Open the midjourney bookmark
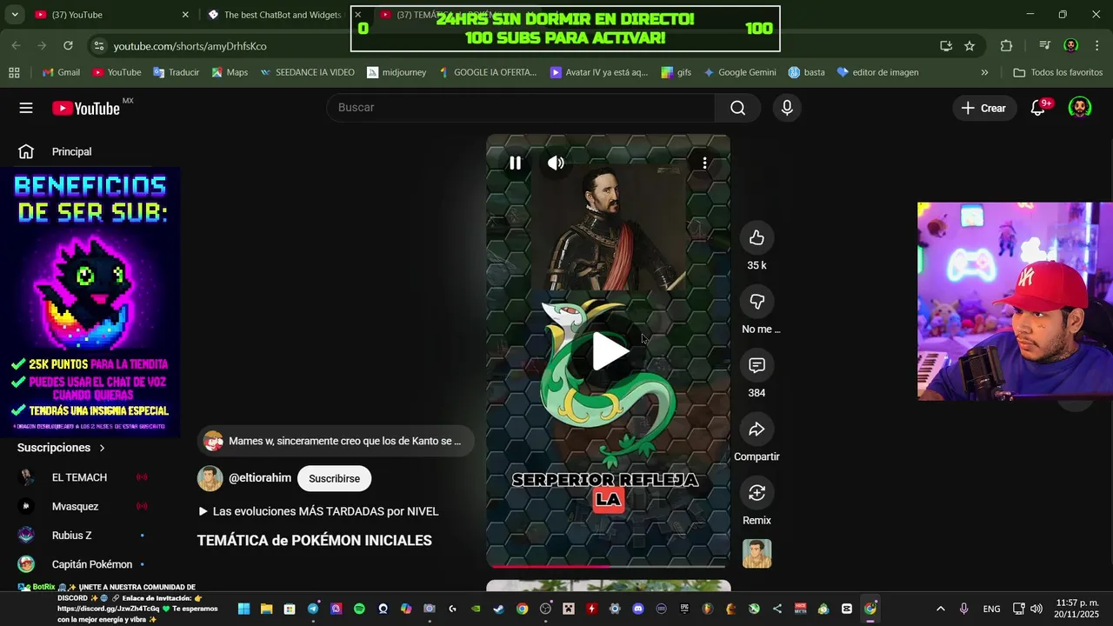 click(x=397, y=72)
